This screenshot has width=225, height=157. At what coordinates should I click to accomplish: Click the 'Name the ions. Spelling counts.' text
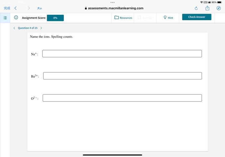tap(51, 37)
